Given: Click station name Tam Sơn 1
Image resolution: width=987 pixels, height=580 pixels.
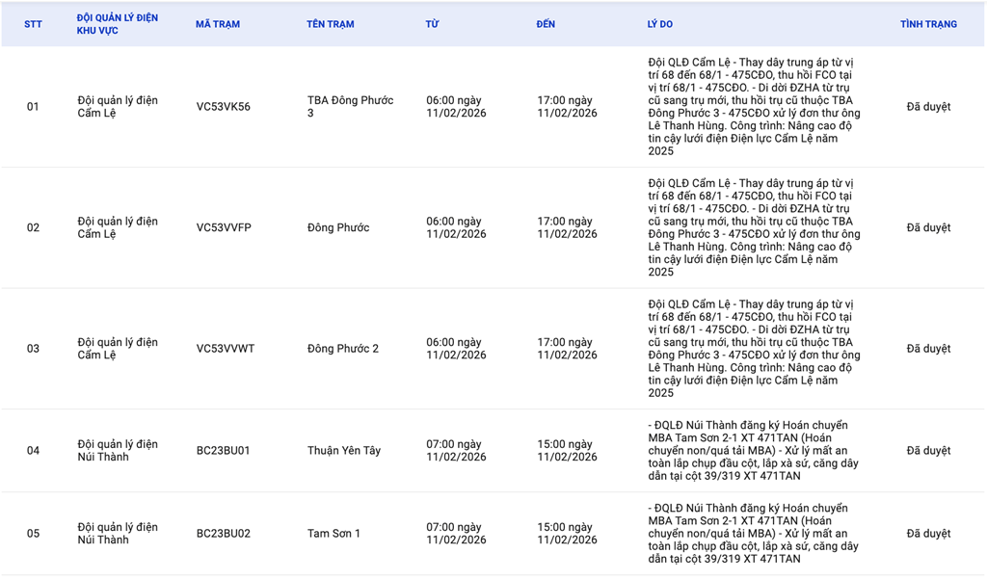Looking at the screenshot, I should [333, 534].
